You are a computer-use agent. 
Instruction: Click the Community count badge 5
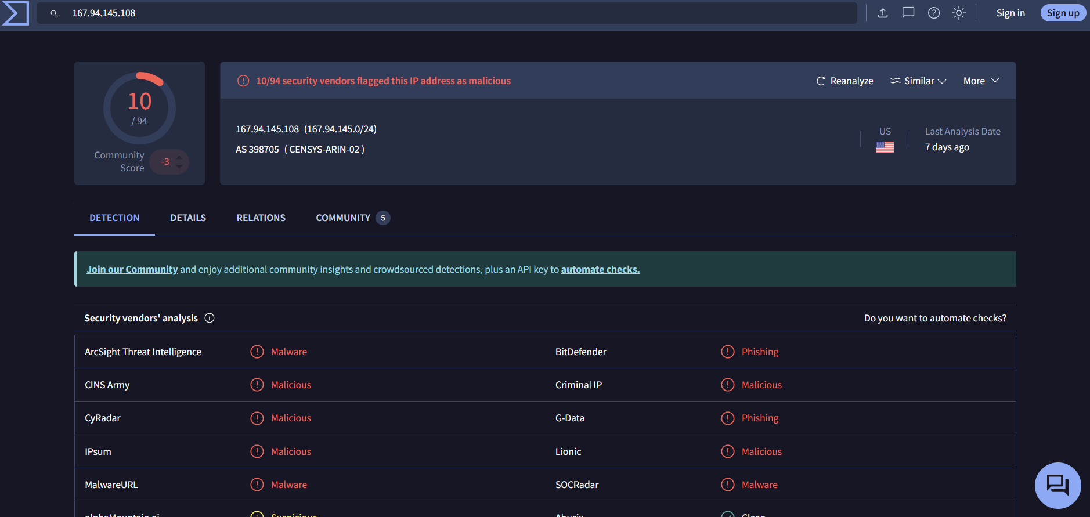(x=383, y=218)
